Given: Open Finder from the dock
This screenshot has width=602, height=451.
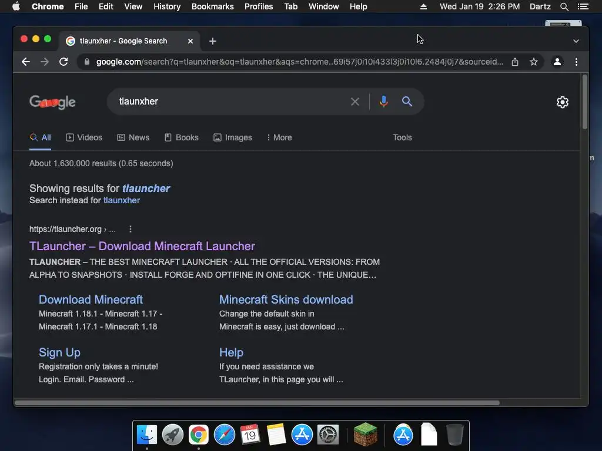Looking at the screenshot, I should click(x=147, y=435).
